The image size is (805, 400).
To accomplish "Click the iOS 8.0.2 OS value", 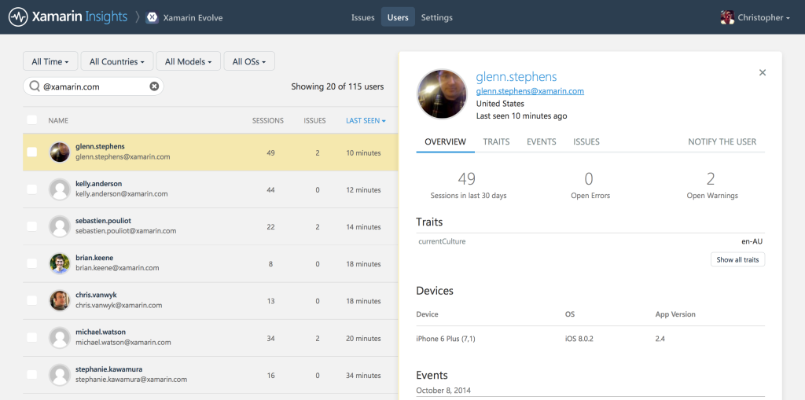I will pyautogui.click(x=579, y=339).
